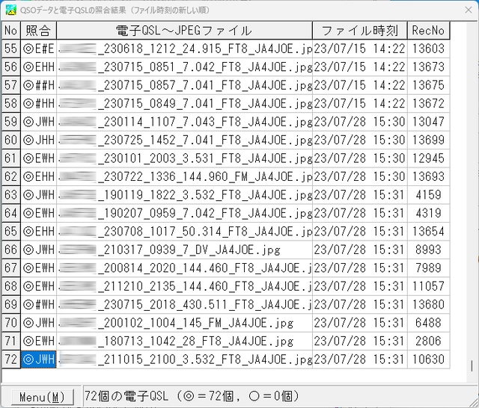
Task: Click RecNo value 8993
Action: pos(428,250)
